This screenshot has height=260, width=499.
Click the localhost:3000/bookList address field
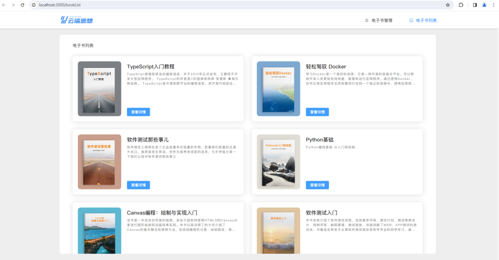point(240,5)
